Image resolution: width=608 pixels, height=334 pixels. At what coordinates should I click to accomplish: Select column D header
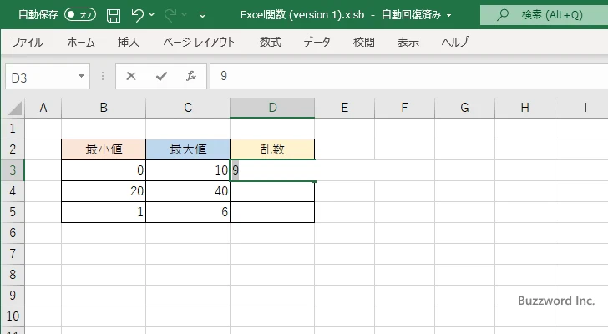click(272, 108)
